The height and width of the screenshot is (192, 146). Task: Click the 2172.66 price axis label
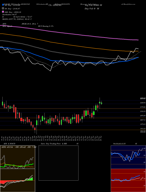tap(143, 107)
